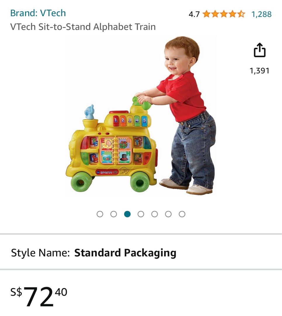Select the seventh image carousel dot

pyautogui.click(x=182, y=214)
